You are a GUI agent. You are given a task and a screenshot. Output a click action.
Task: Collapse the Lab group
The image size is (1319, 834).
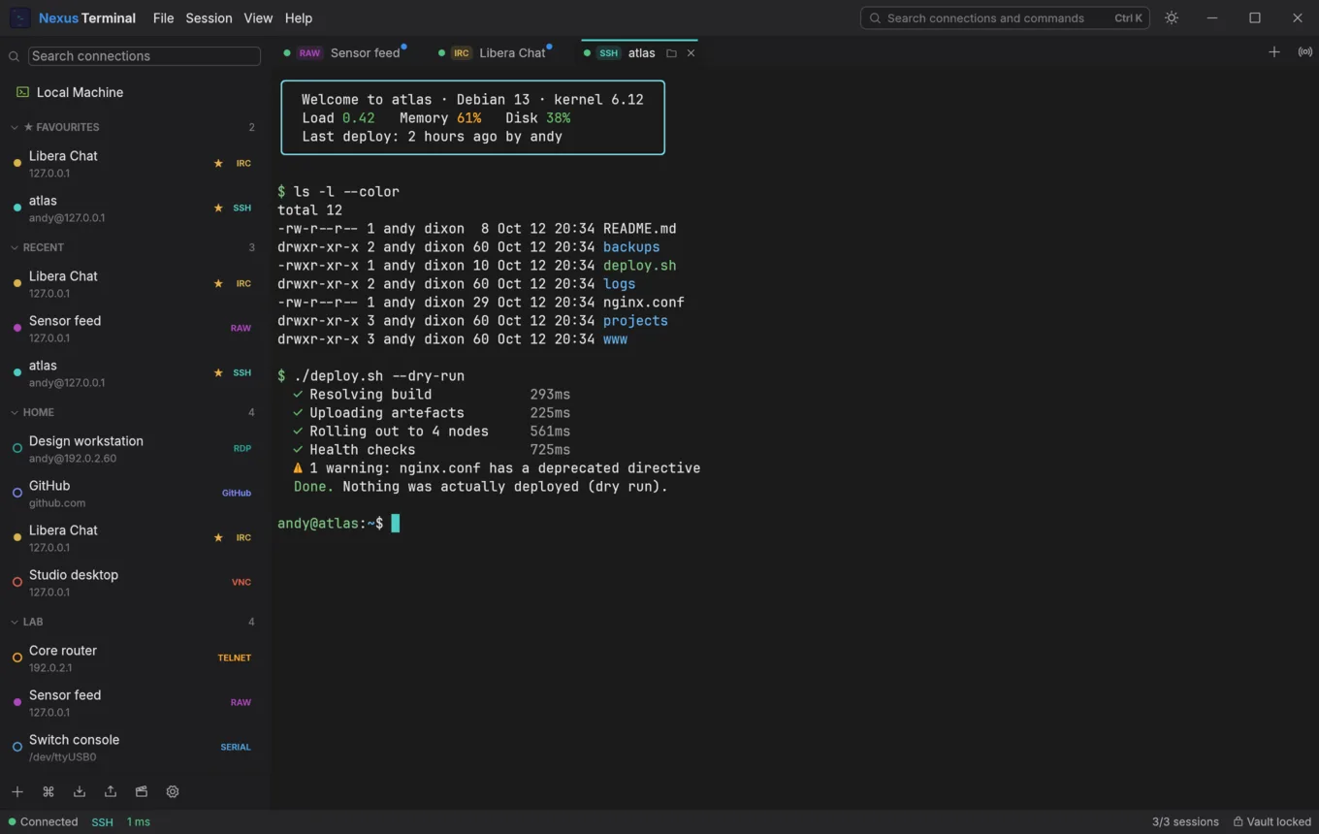(x=15, y=622)
